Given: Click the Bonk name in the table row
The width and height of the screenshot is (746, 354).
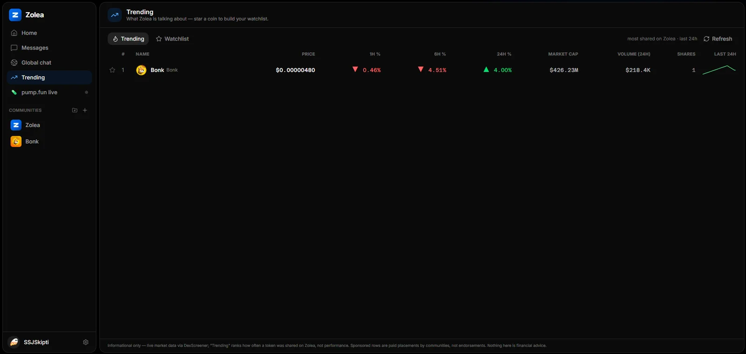Looking at the screenshot, I should 157,70.
